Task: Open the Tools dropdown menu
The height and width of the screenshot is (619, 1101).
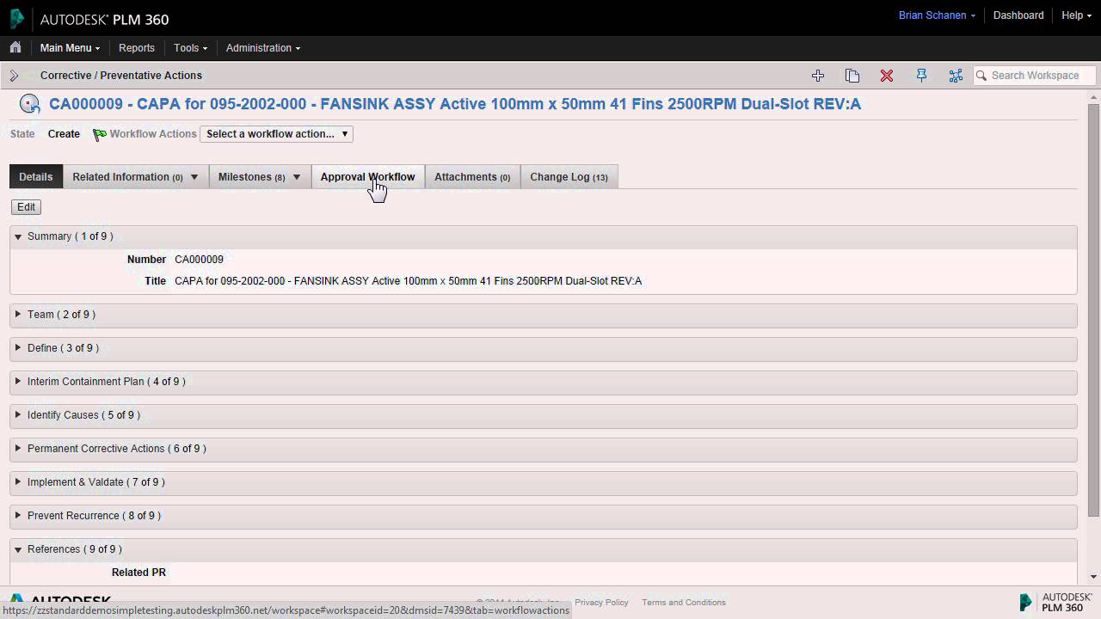Action: [190, 48]
